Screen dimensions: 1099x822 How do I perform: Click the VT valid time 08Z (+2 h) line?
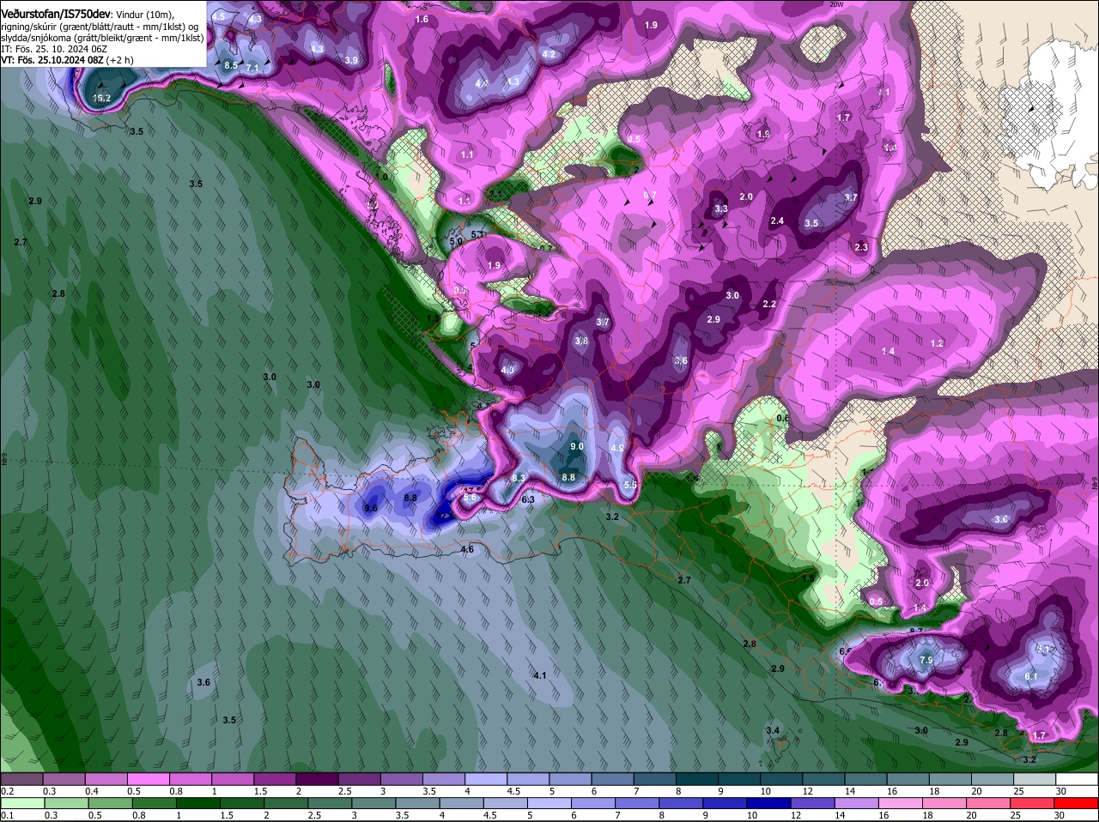67,60
